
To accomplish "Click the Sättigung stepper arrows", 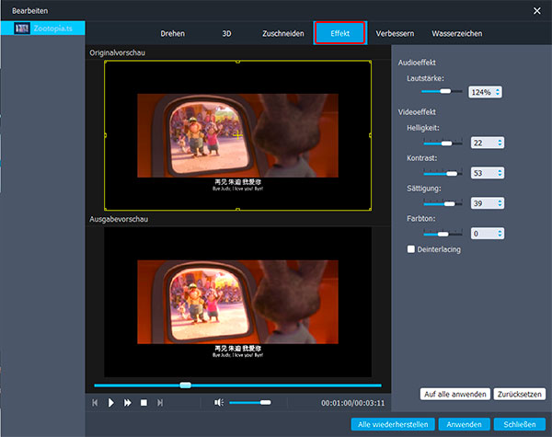I will 500,203.
